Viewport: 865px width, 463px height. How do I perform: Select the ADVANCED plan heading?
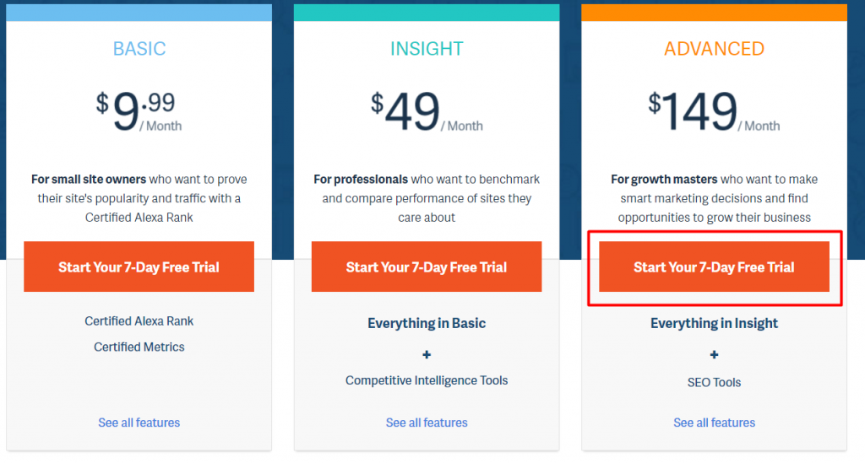pos(714,49)
